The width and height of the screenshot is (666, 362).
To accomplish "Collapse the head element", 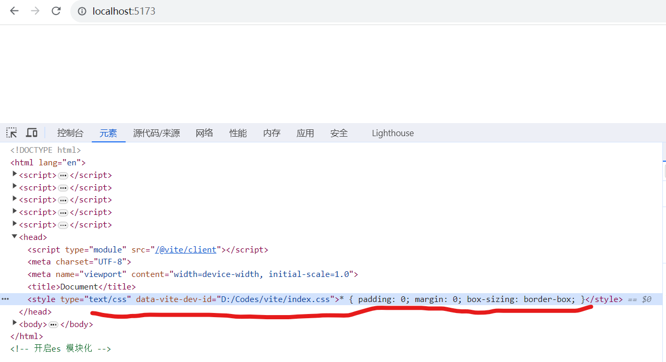I will tap(15, 236).
